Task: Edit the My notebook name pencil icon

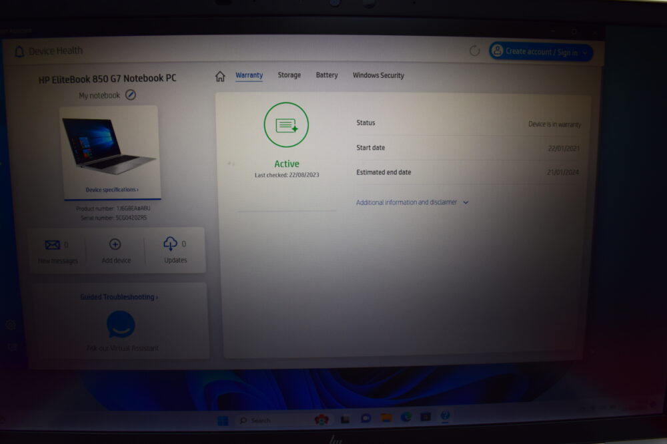Action: click(131, 95)
